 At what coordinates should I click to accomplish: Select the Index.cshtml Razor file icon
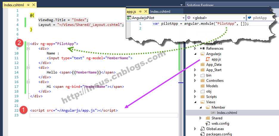(x=213, y=113)
